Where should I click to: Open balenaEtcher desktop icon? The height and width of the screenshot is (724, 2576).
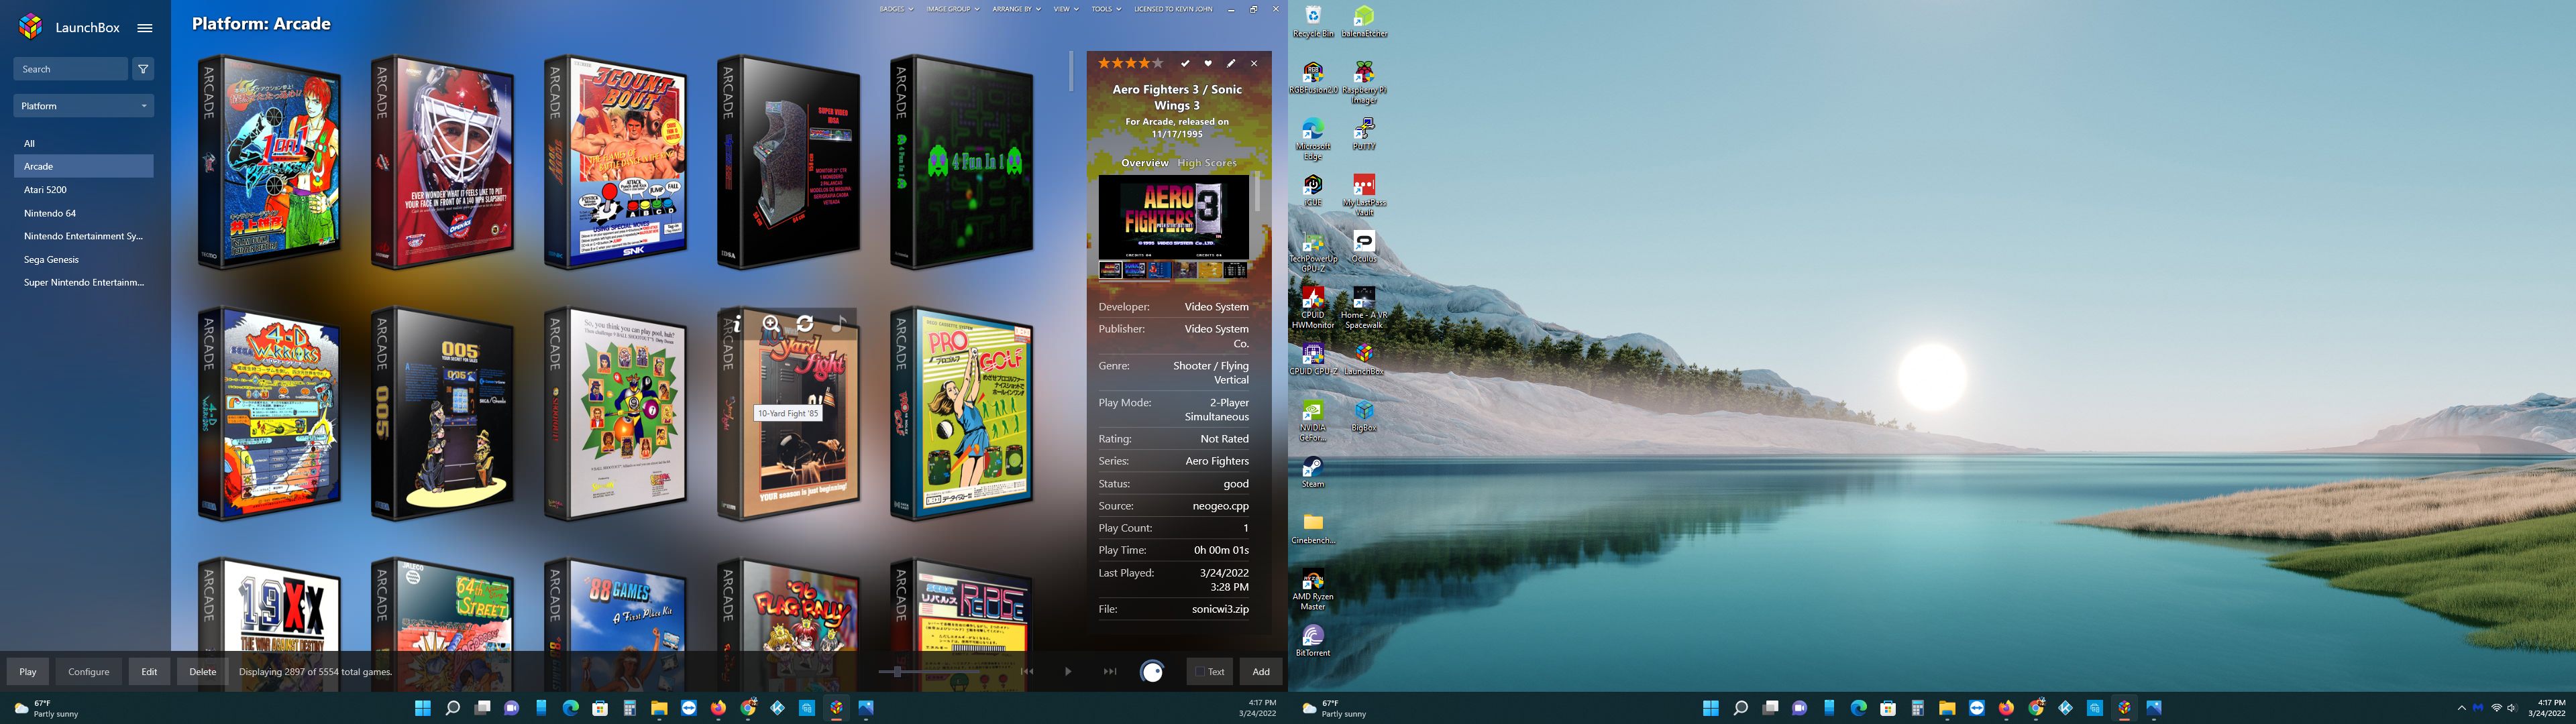[x=1364, y=21]
